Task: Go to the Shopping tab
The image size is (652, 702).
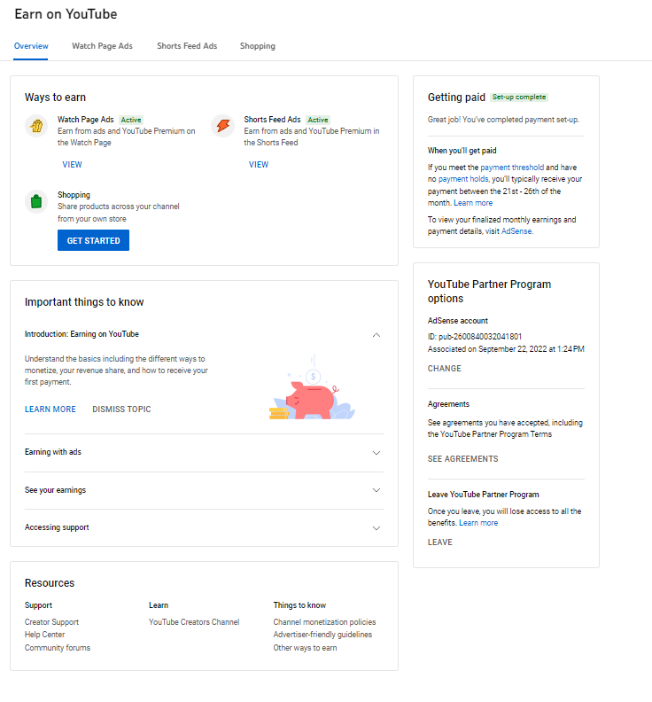Action: point(257,46)
